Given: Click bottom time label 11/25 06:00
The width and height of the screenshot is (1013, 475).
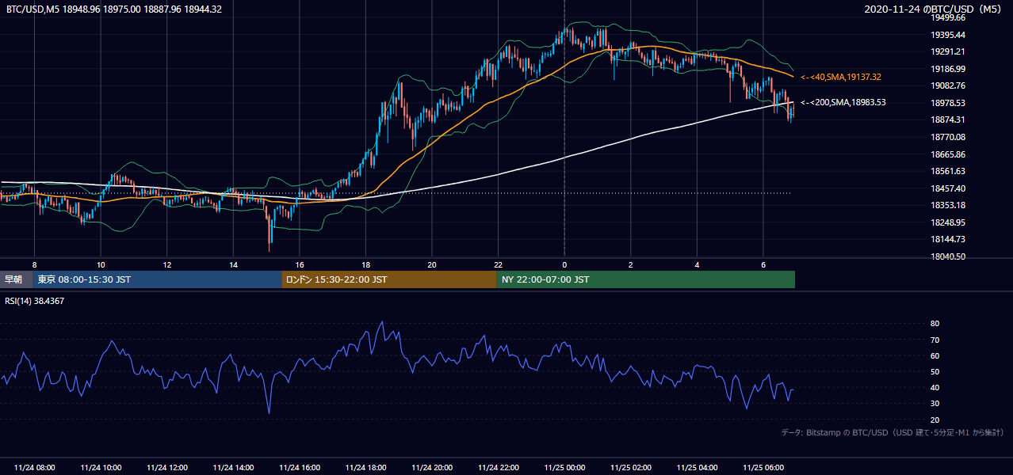Looking at the screenshot, I should pyautogui.click(x=763, y=468).
